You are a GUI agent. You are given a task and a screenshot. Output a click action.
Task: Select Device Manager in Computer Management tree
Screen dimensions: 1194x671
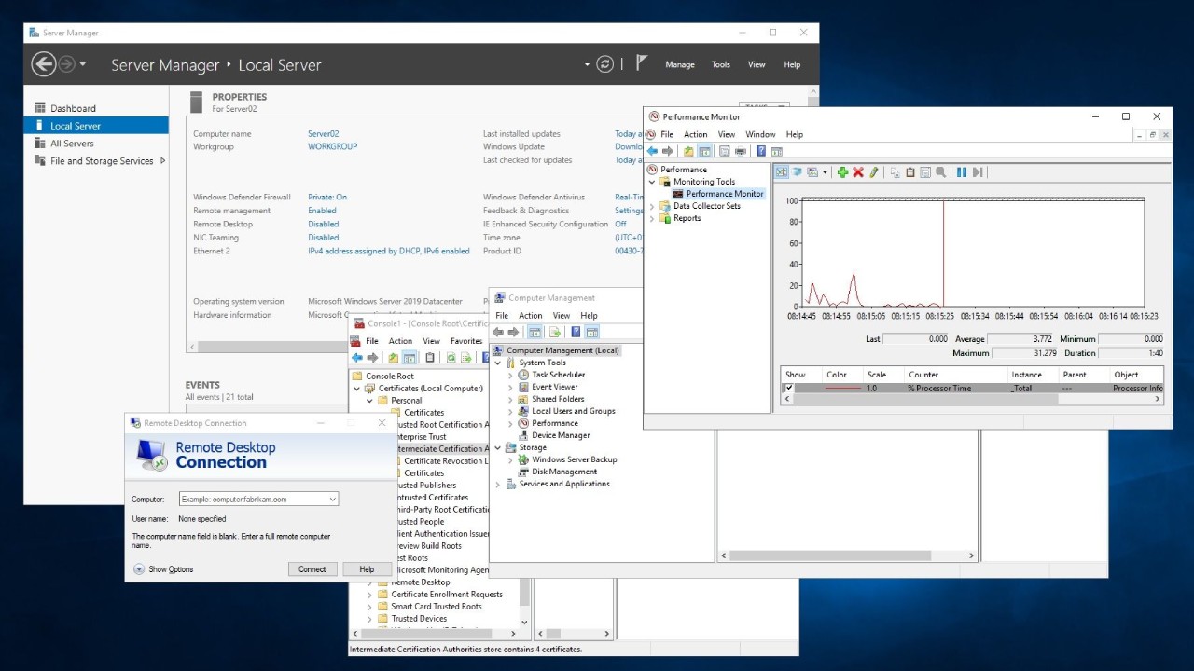(x=561, y=435)
